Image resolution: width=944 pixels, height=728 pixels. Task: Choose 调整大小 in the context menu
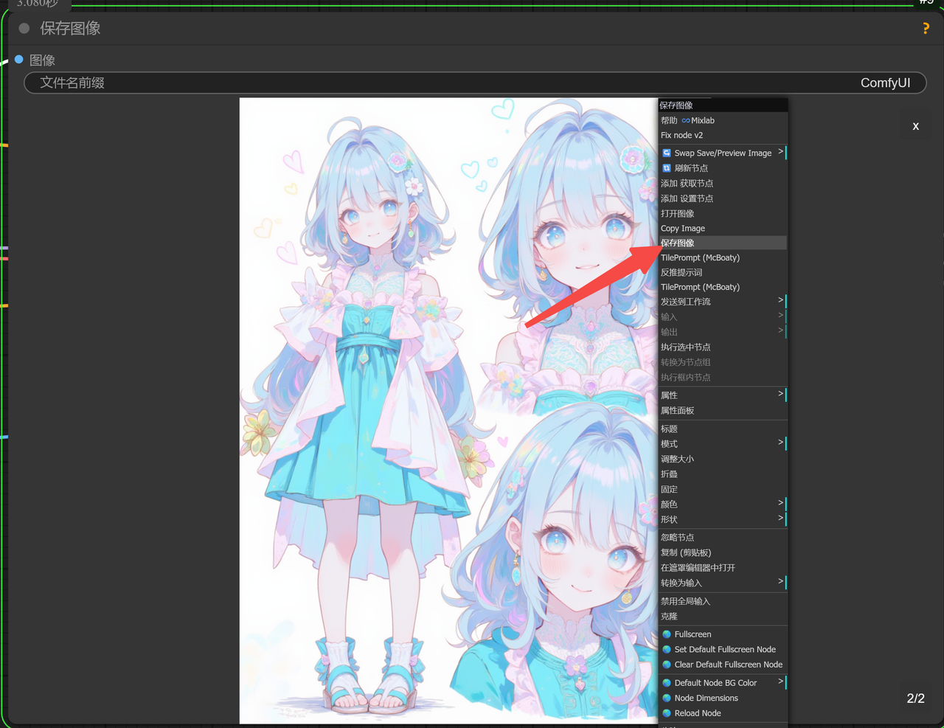pyautogui.click(x=723, y=459)
